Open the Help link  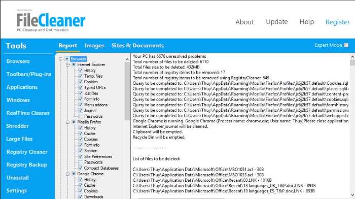point(307,22)
